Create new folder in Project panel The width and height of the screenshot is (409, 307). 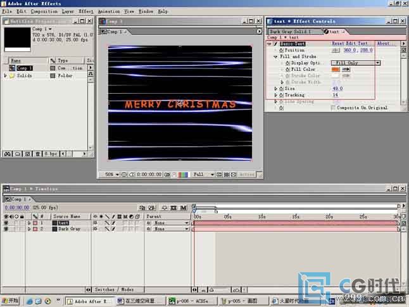[18, 154]
